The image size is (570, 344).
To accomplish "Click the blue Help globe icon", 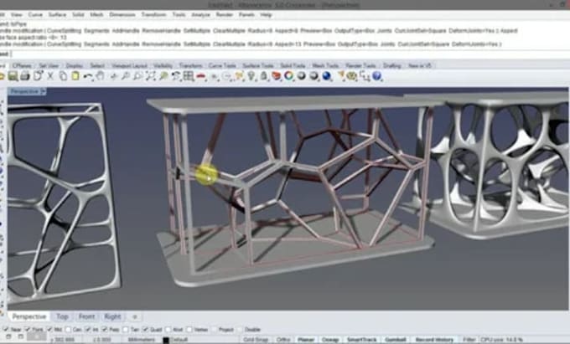I will [x=377, y=76].
